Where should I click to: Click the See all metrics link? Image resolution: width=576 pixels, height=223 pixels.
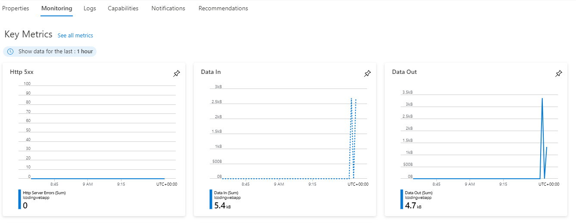pyautogui.click(x=75, y=36)
